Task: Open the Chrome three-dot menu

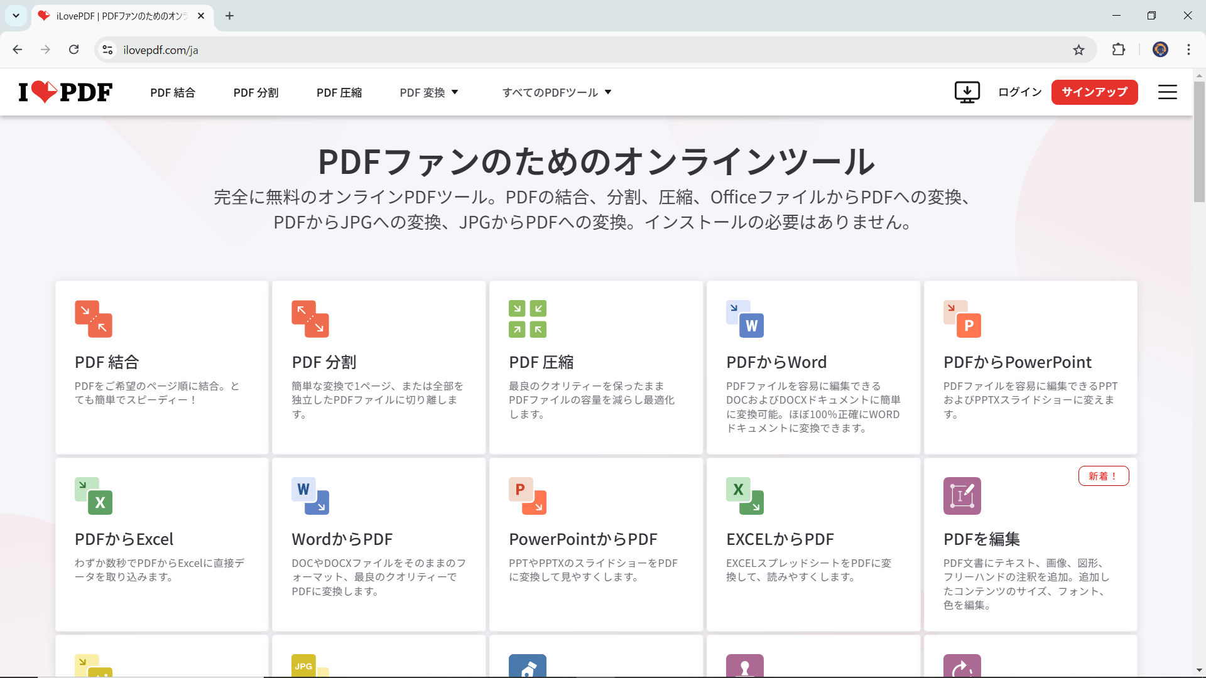Action: (x=1188, y=50)
